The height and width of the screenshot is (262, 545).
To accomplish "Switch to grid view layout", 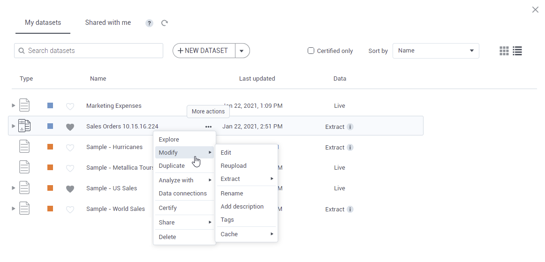I will coord(504,51).
